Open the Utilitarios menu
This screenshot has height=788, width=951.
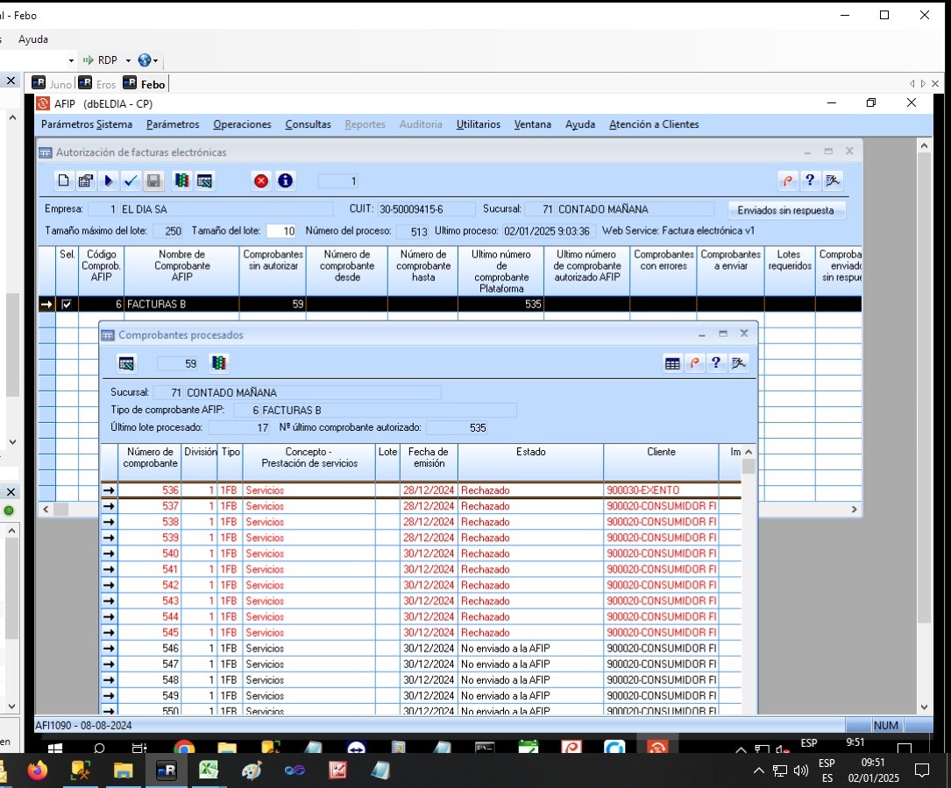478,124
